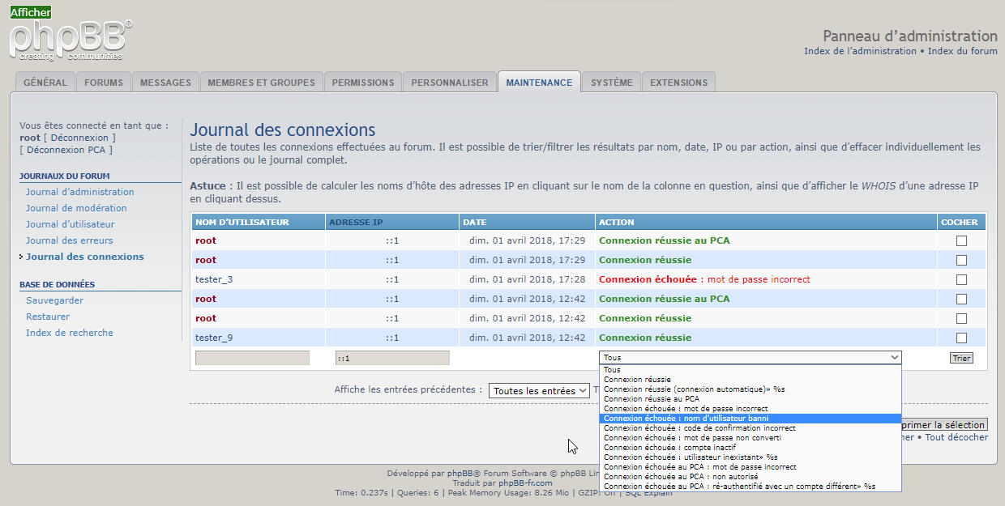Open the 'Toutes les entrées' dropdown
The width and height of the screenshot is (1005, 506).
539,391
